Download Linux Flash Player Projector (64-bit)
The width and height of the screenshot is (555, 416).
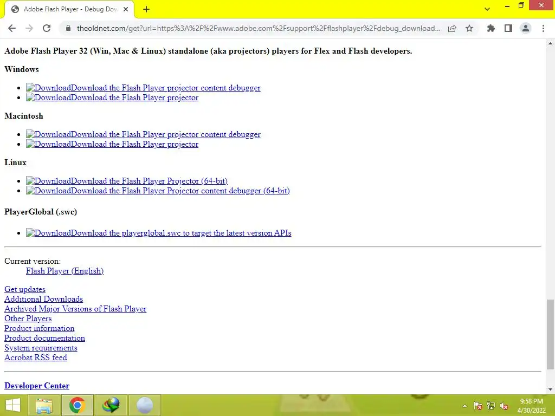pyautogui.click(x=127, y=181)
